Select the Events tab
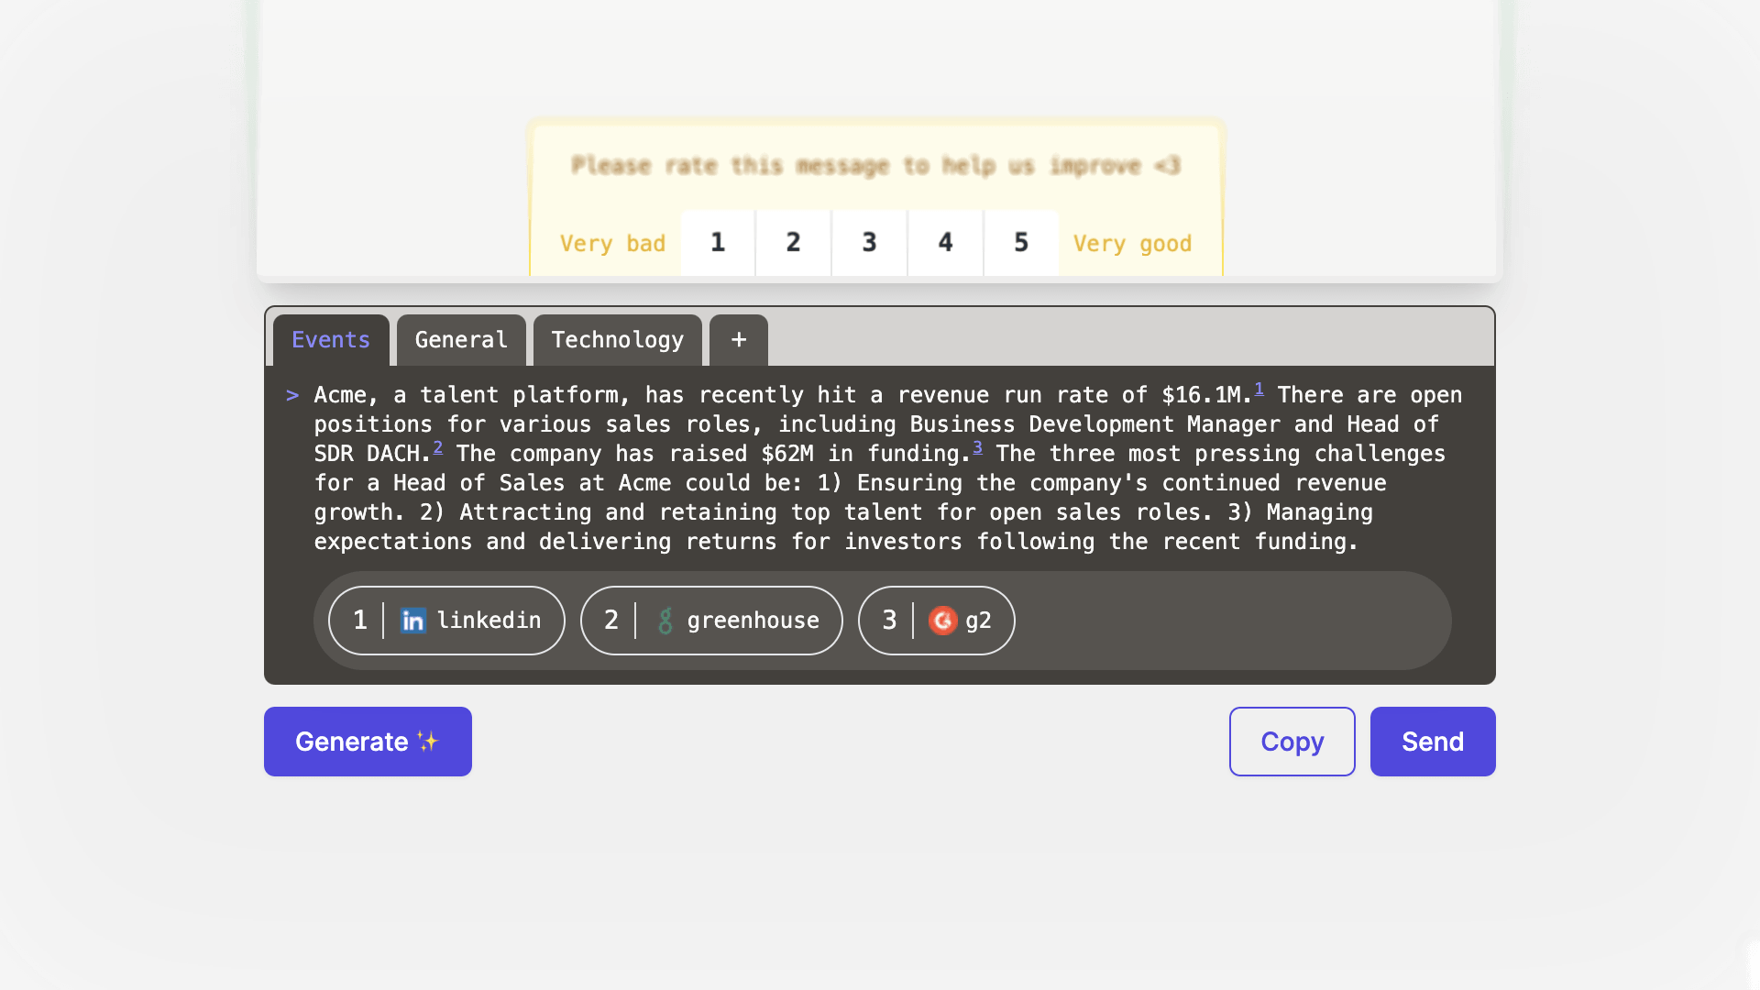This screenshot has width=1760, height=990. point(330,340)
